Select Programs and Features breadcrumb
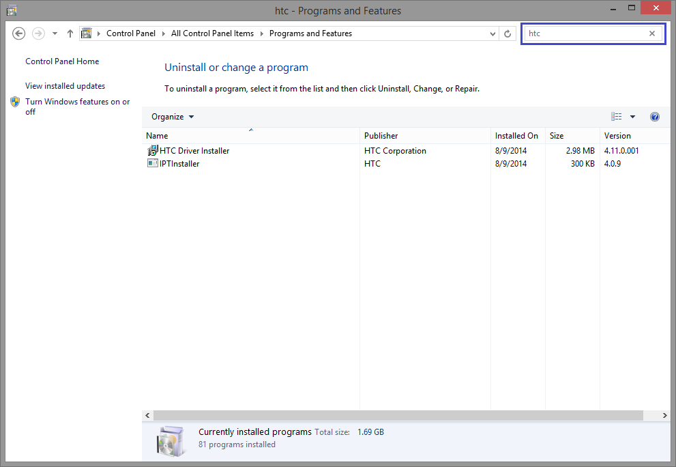The height and width of the screenshot is (467, 676). point(310,33)
